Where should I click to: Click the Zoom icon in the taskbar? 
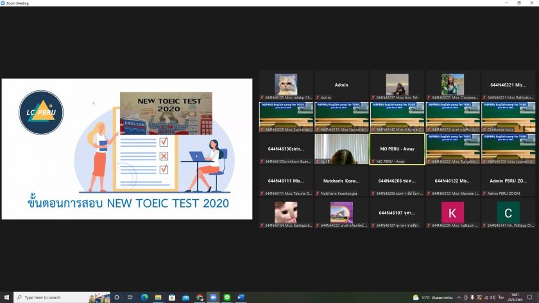pos(213,297)
